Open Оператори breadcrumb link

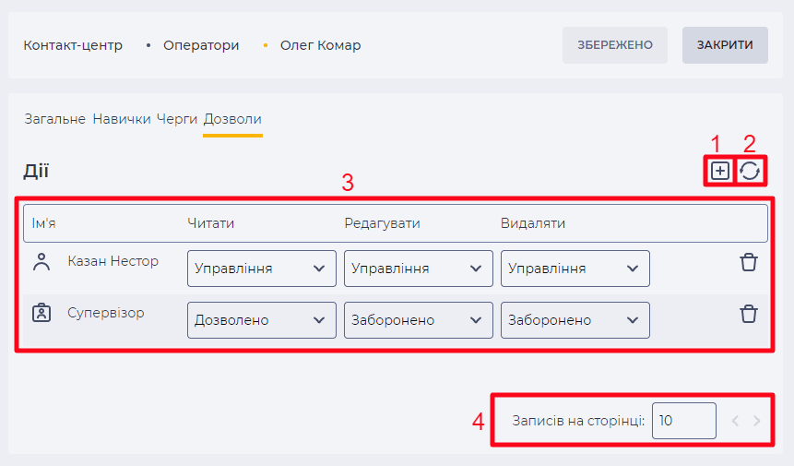pyautogui.click(x=201, y=45)
